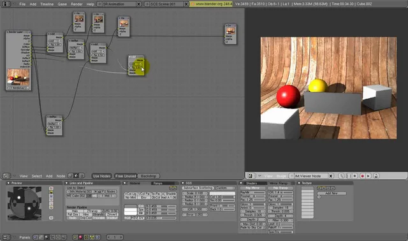This screenshot has width=408, height=241.
Task: Open Radiosity buttons sub-context icon
Action: pos(92,237)
